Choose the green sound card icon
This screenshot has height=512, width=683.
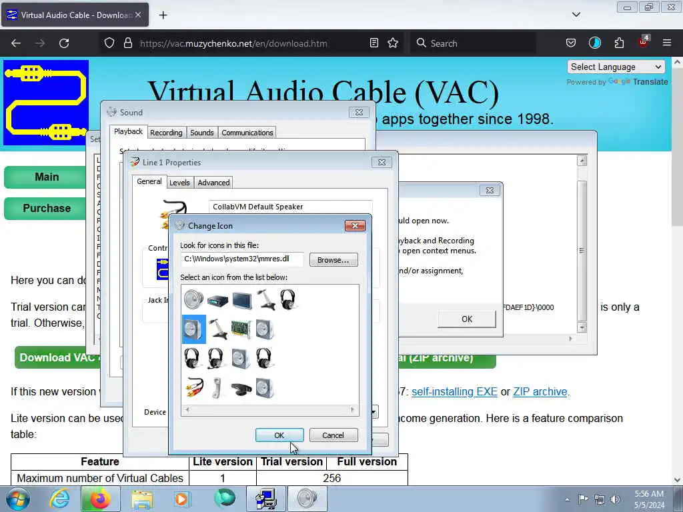pyautogui.click(x=241, y=329)
